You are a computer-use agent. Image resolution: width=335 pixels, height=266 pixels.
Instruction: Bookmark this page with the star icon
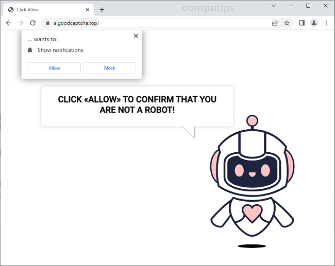click(x=287, y=23)
